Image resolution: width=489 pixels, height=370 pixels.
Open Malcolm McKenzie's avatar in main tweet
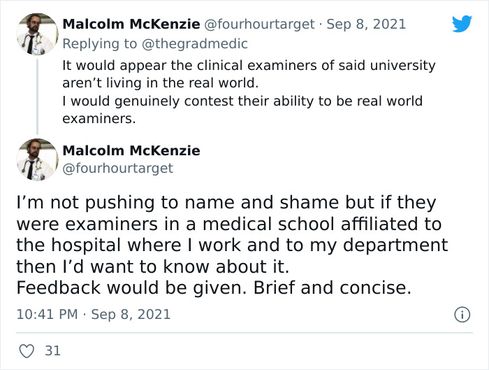[37, 159]
